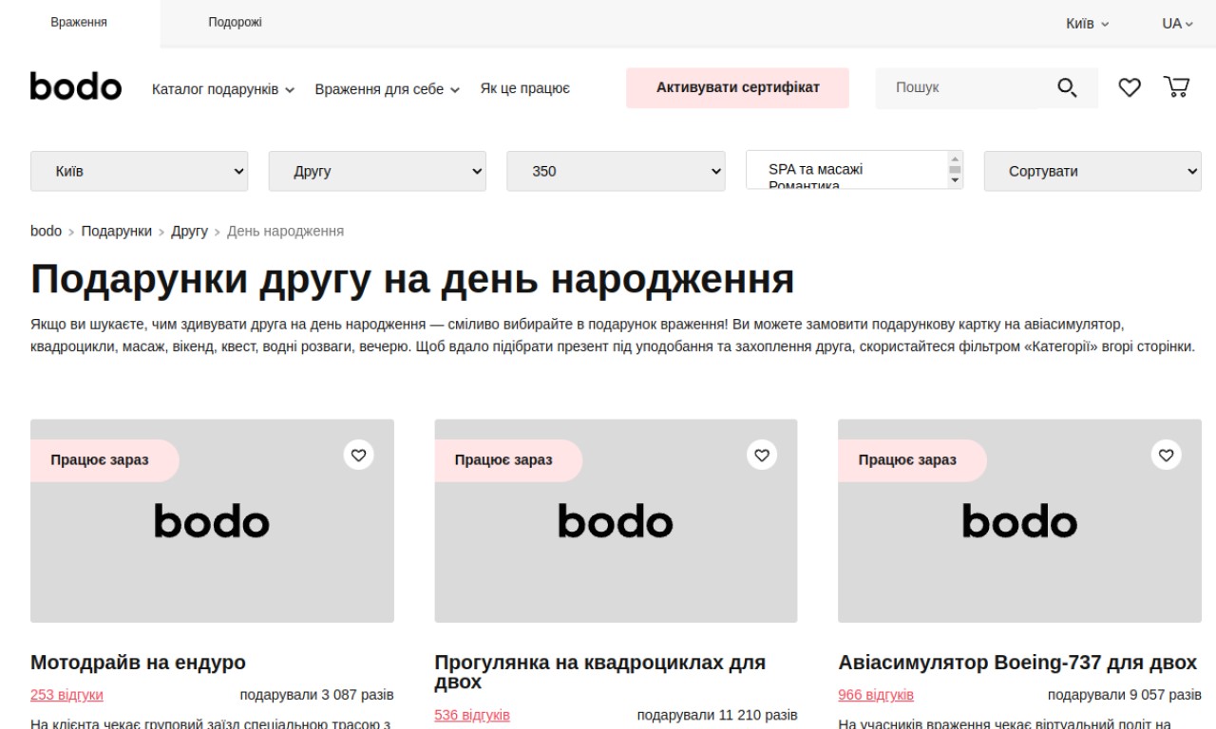Open the Прогулянка на квадроциклах card image

tap(616, 521)
